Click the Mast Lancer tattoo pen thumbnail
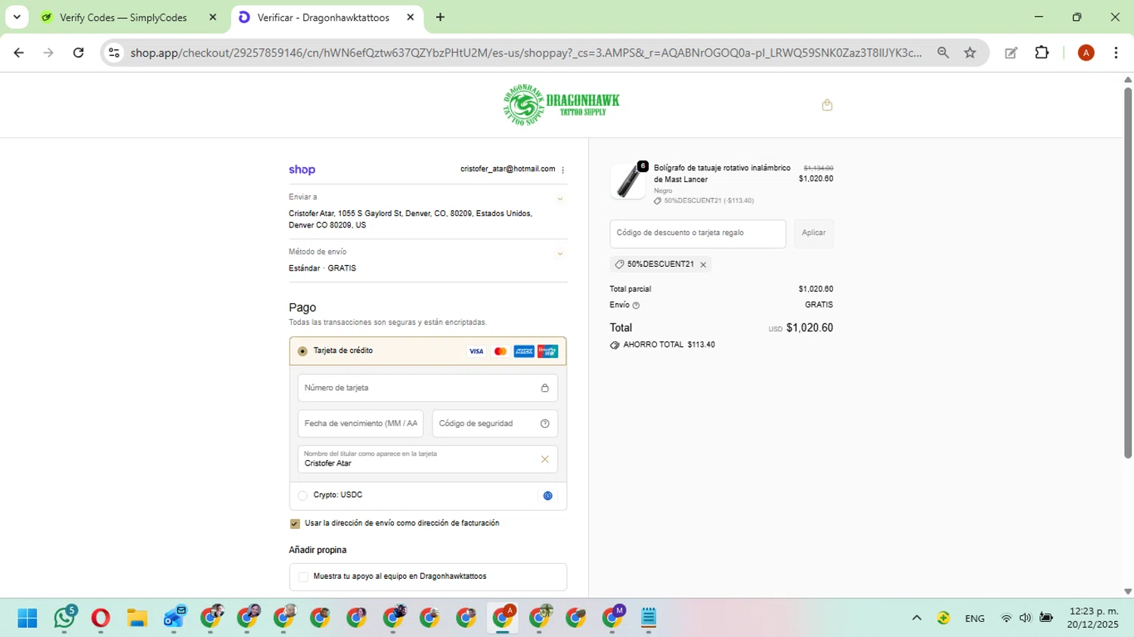Image resolution: width=1134 pixels, height=637 pixels. 628,182
